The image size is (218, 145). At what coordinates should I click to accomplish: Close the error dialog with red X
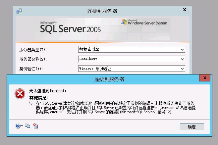[205, 78]
